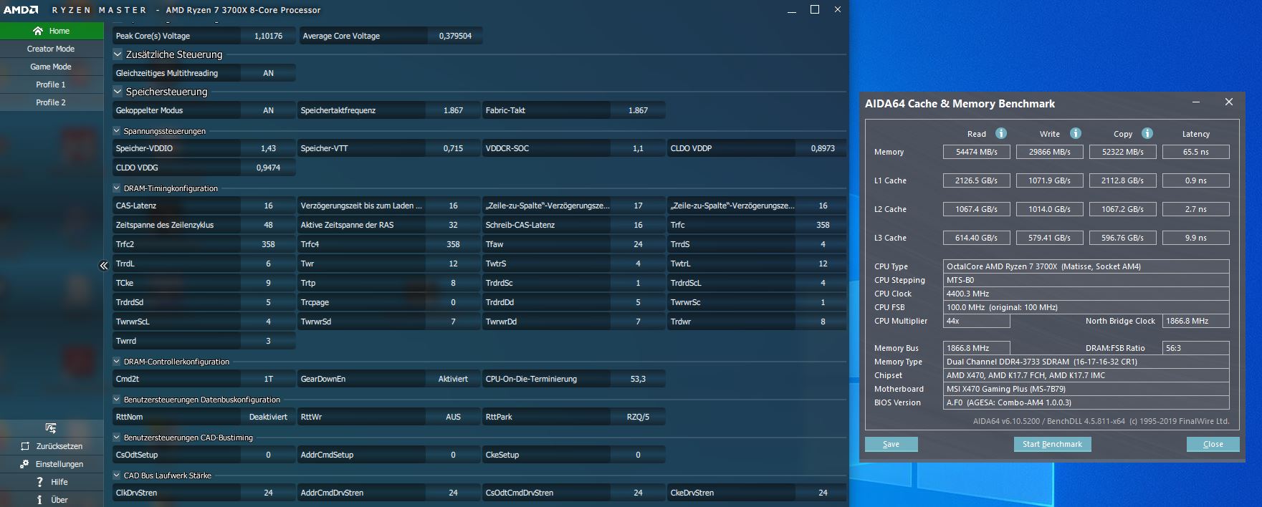
Task: Open the Home view in Ryzen Master
Action: [51, 31]
